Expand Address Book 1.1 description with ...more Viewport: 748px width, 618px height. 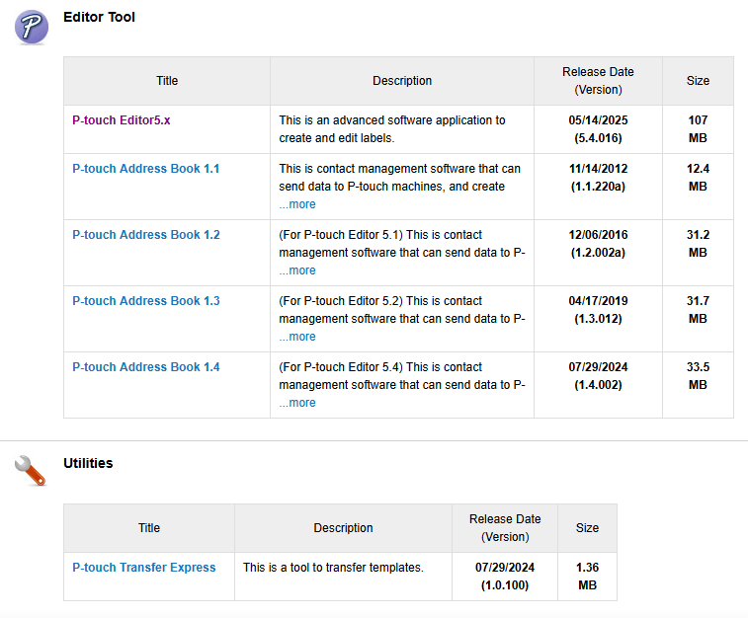(297, 204)
